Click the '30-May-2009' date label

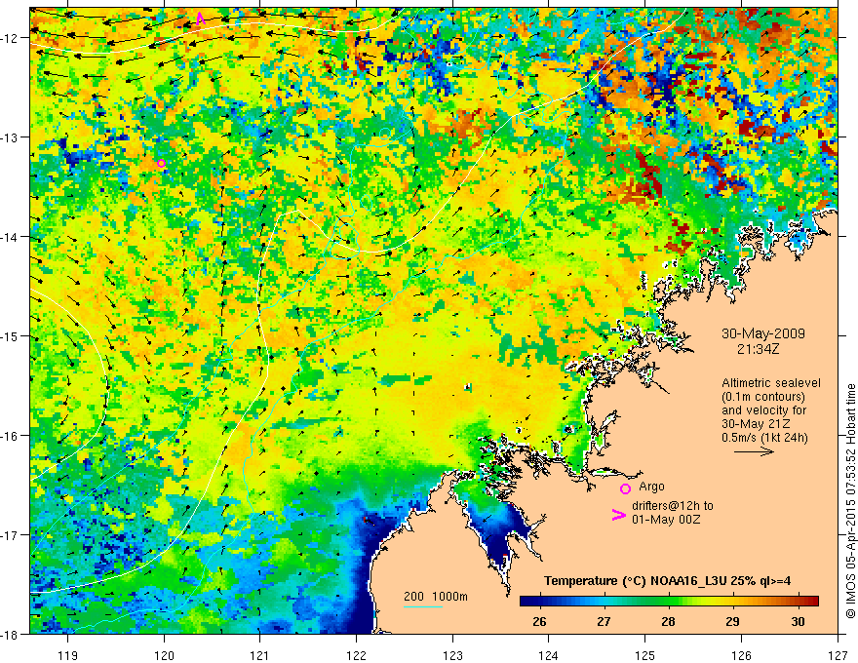pyautogui.click(x=763, y=333)
